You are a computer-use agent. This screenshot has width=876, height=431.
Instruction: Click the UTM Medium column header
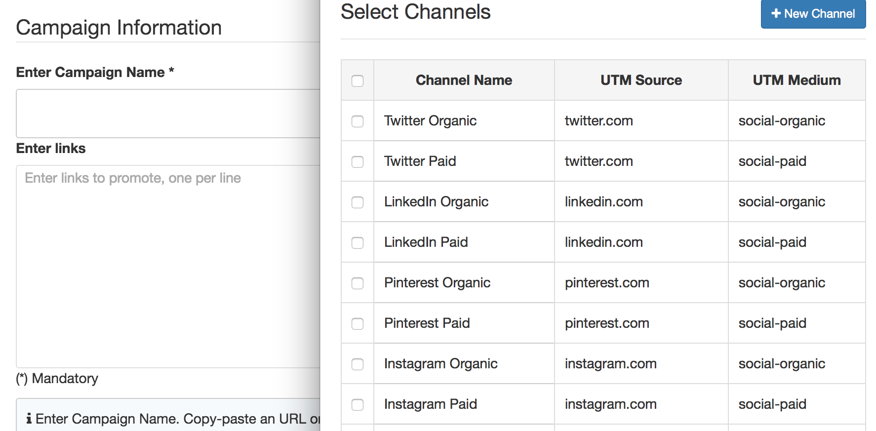(796, 80)
